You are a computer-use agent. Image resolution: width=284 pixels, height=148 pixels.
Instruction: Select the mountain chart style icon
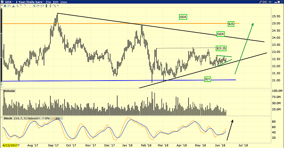tap(13, 6)
